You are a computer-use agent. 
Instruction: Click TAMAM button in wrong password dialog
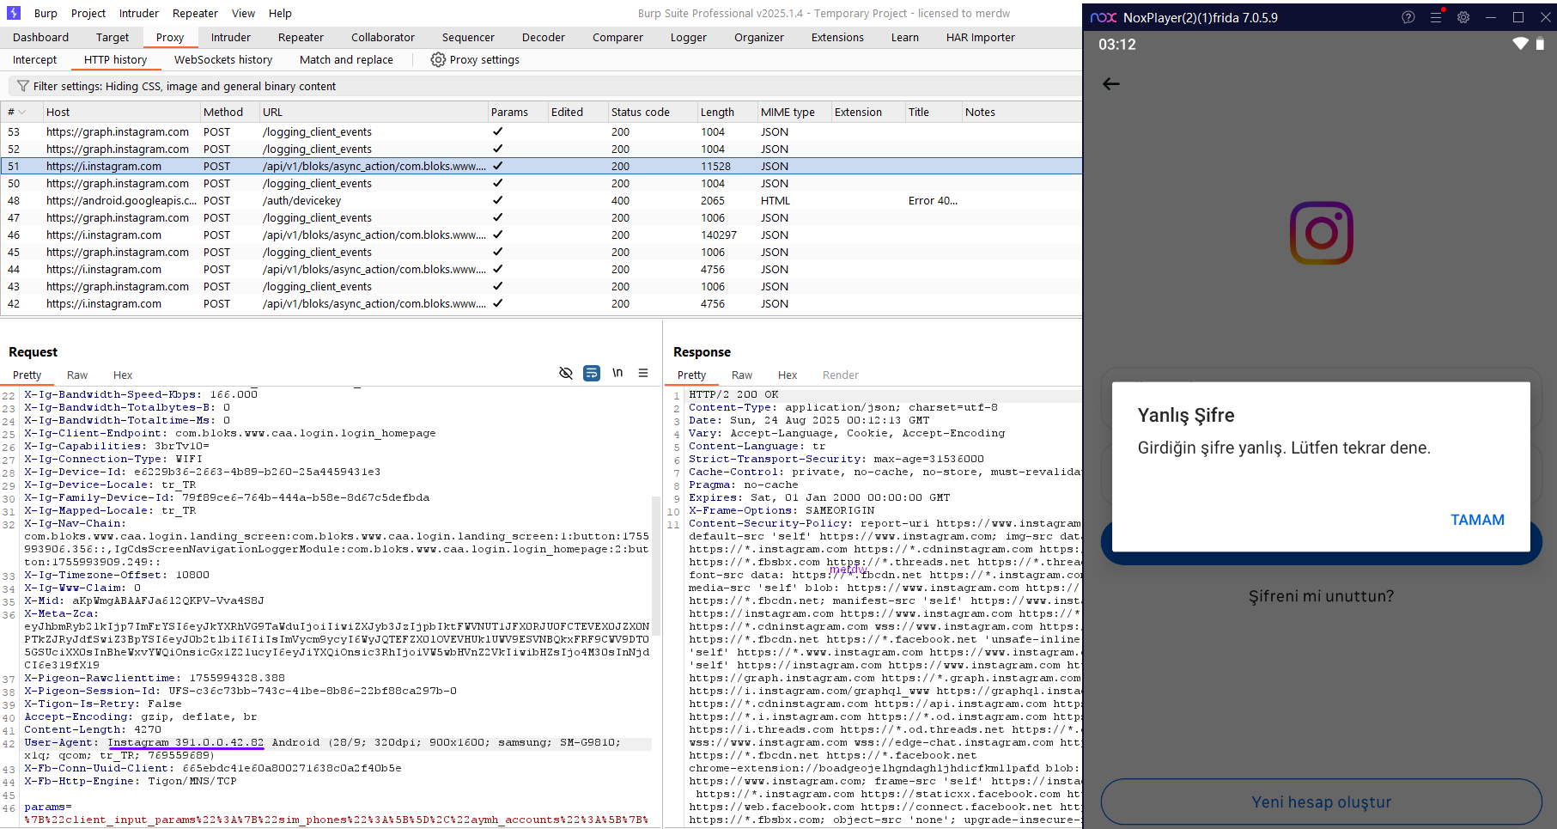coord(1477,520)
